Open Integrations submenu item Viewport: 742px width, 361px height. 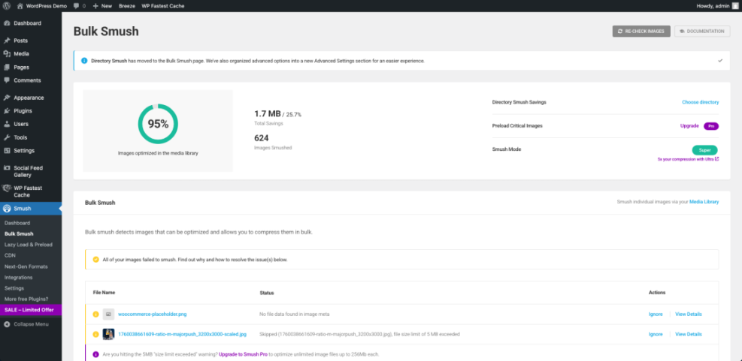19,278
